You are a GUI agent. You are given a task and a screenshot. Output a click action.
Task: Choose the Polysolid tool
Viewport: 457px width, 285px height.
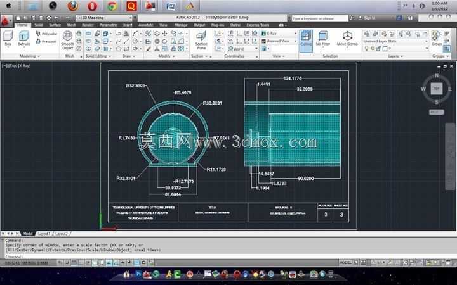click(x=46, y=34)
